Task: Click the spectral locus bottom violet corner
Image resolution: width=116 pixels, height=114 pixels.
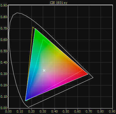Action: (x=28, y=107)
